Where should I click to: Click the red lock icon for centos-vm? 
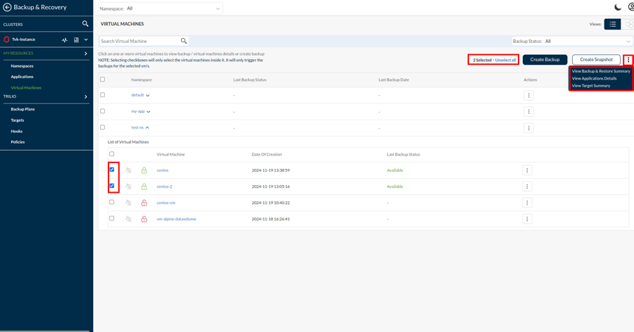coord(144,203)
